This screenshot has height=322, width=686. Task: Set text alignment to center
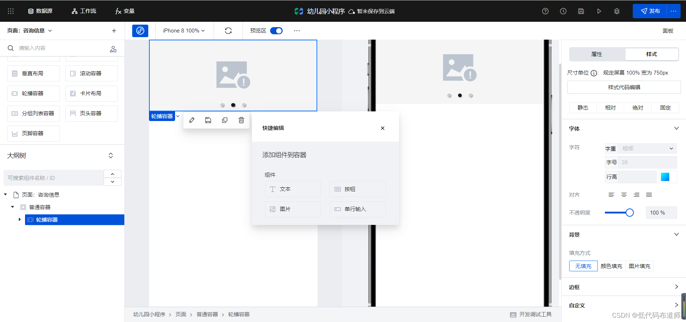[624, 195]
